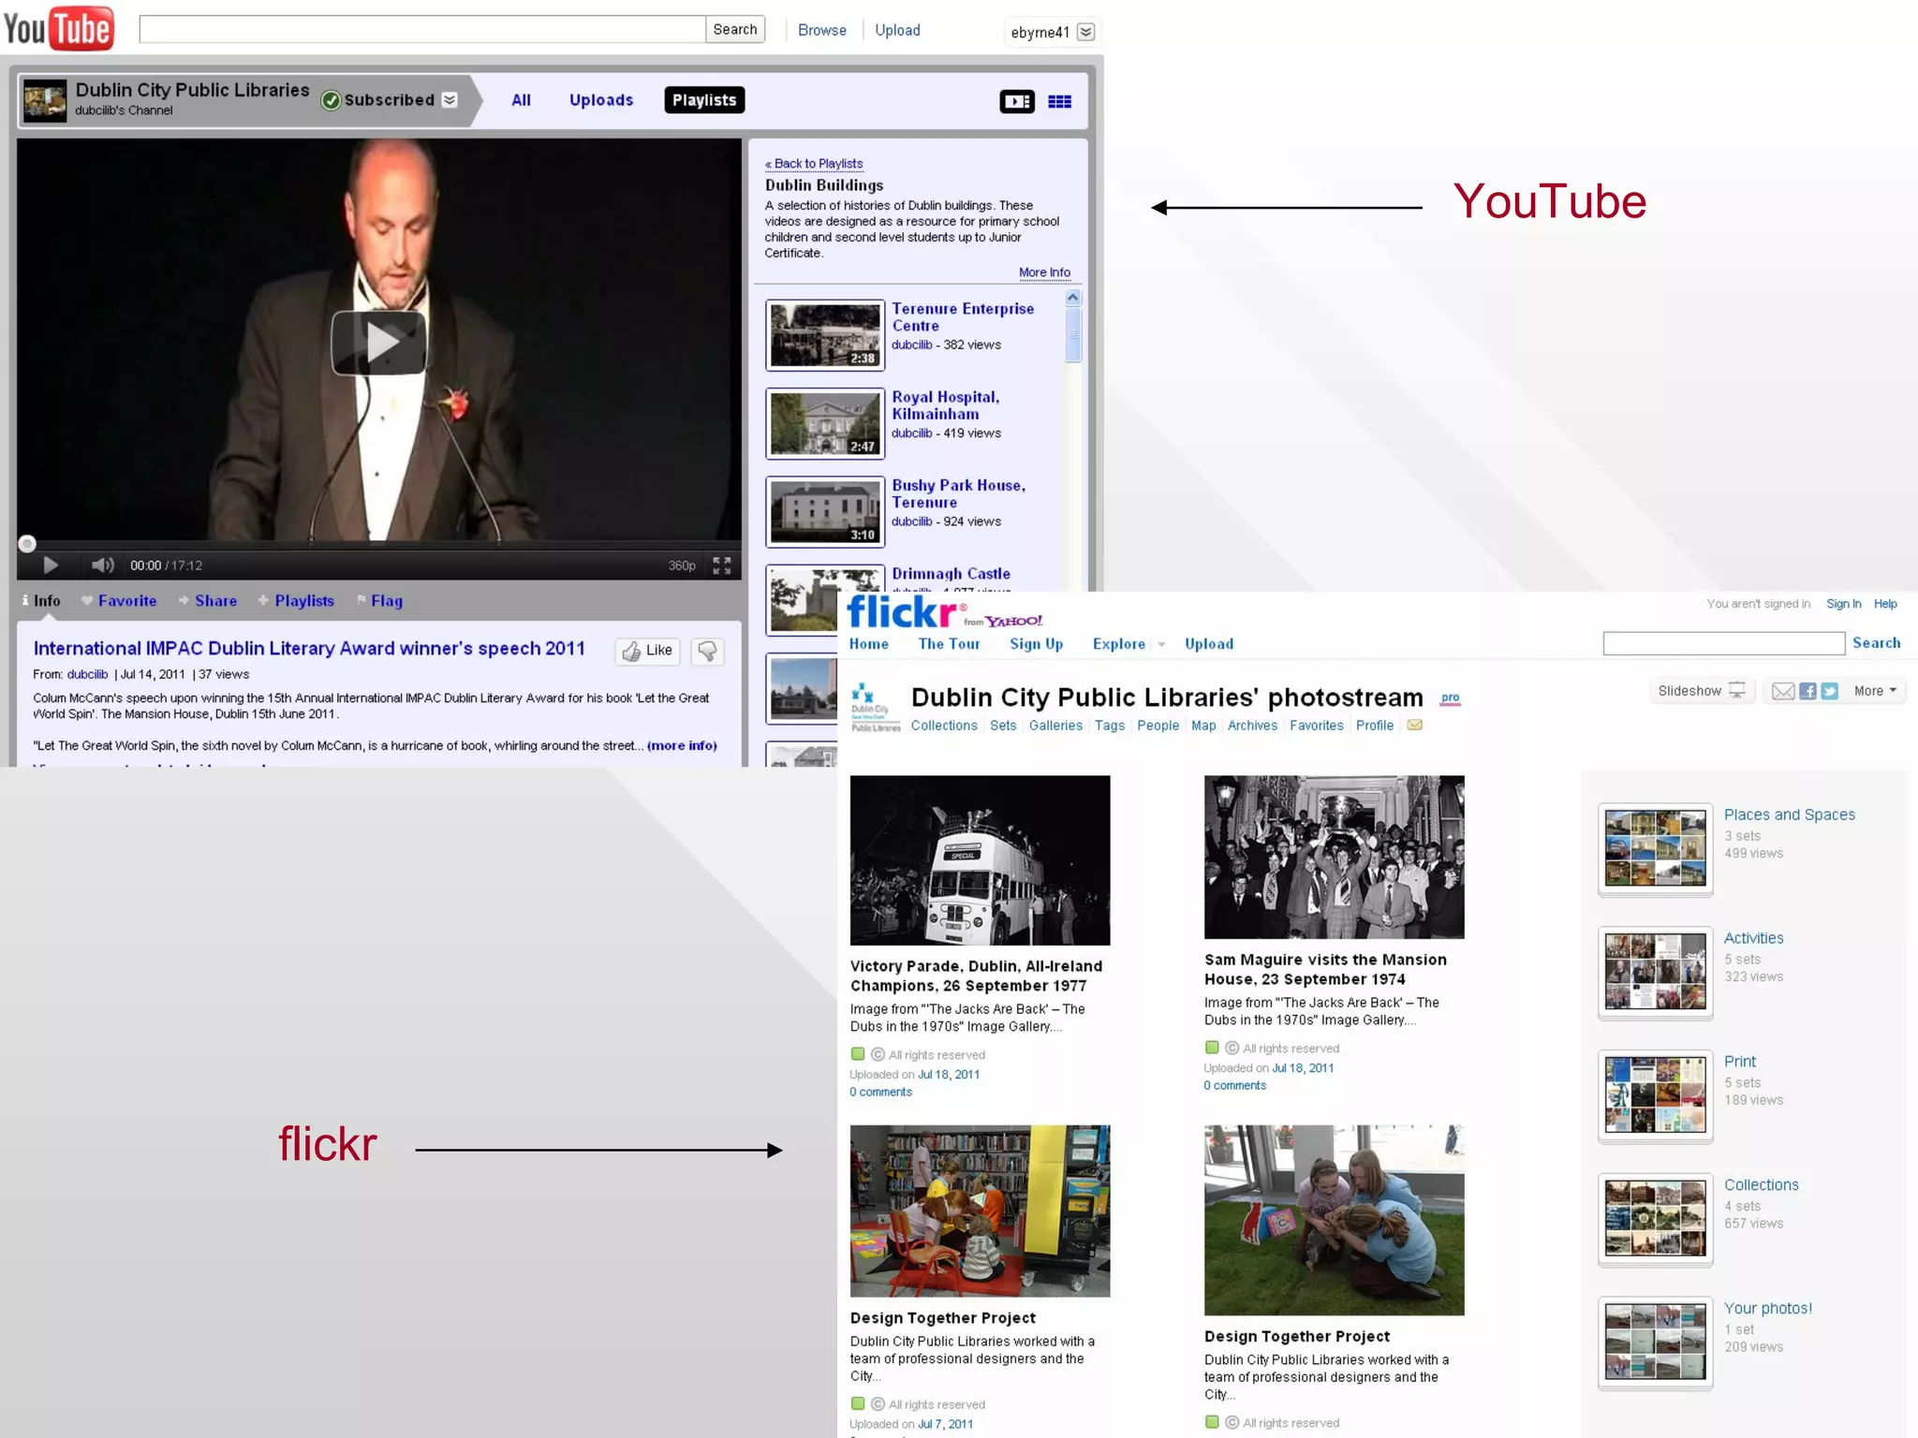This screenshot has height=1438, width=1918.
Task: Click flickr Sign In link
Action: pos(1843,604)
